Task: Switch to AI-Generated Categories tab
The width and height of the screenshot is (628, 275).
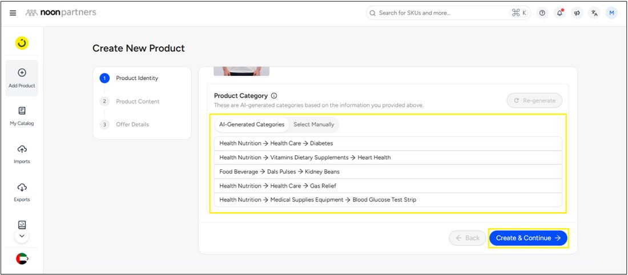Action: 252,124
